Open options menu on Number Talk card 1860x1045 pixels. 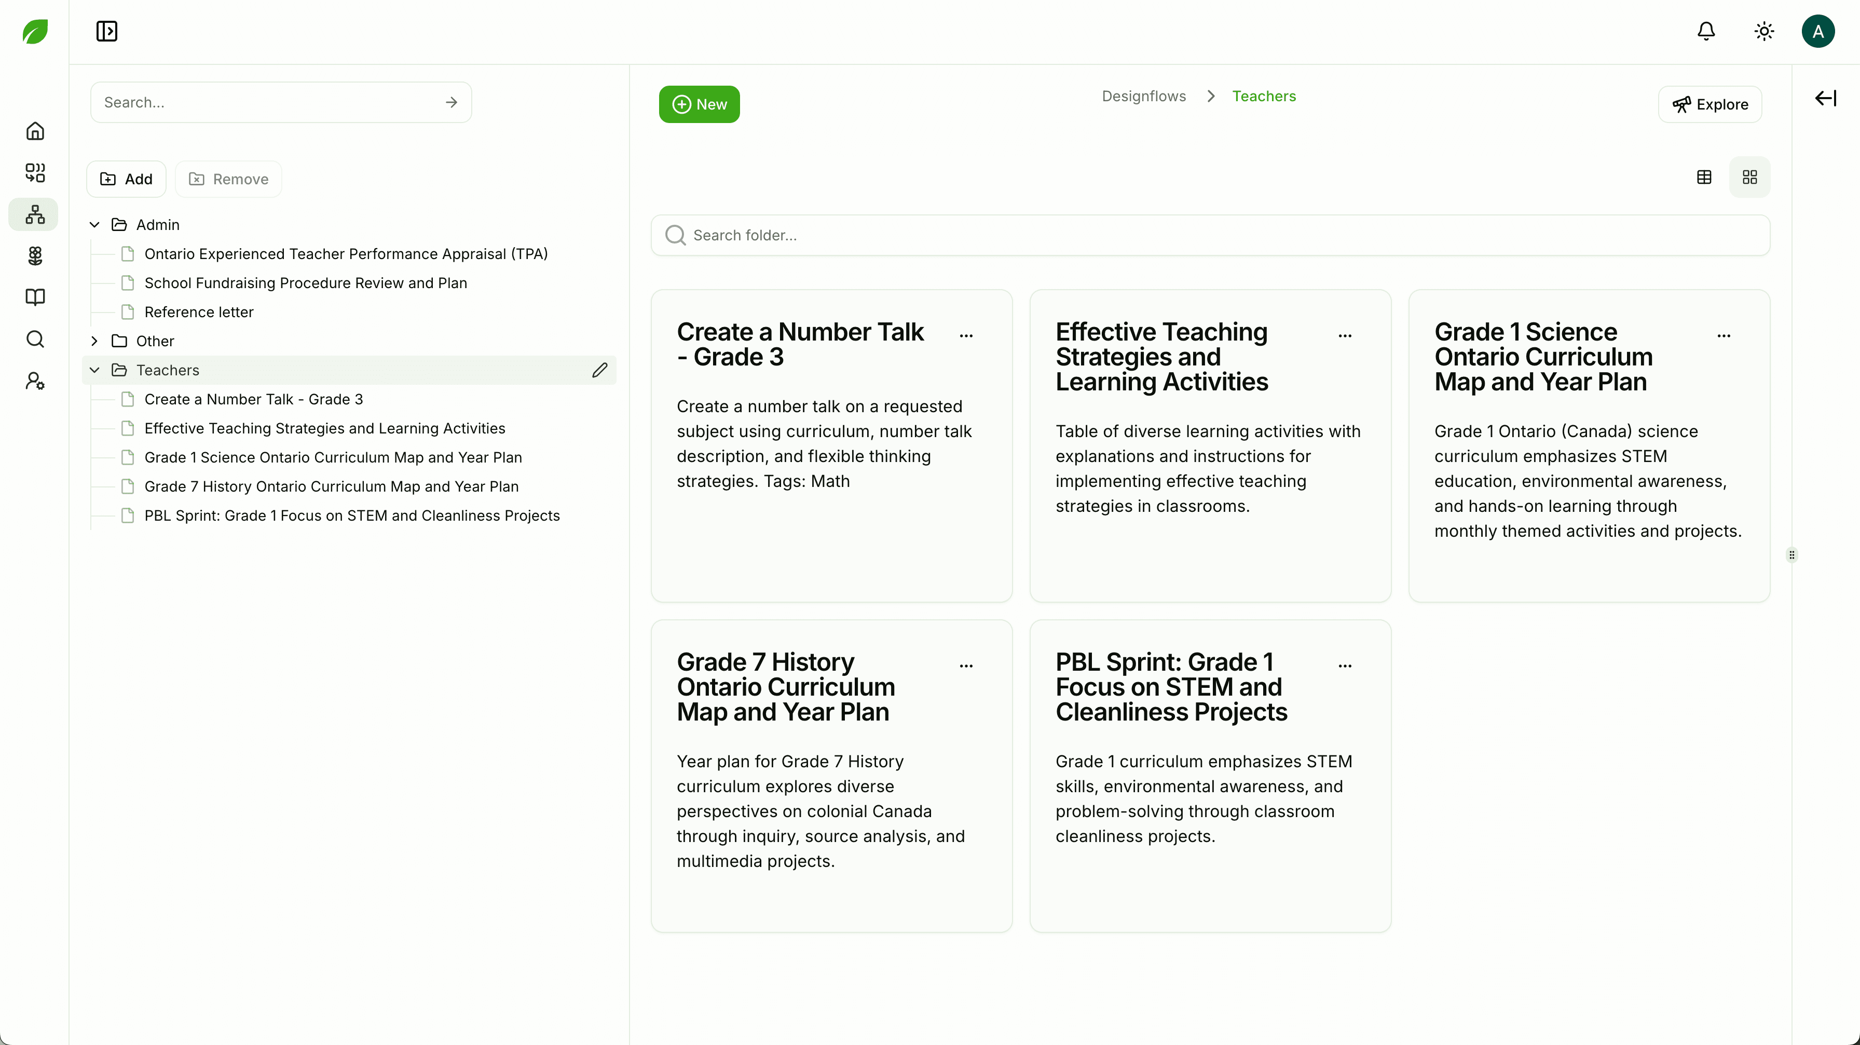(x=966, y=335)
